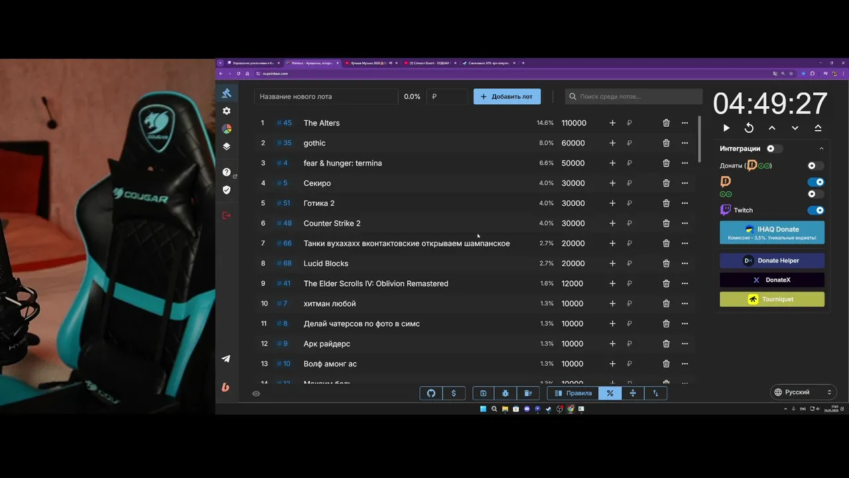Viewport: 849px width, 478px height.
Task: Open the DonateX button
Action: point(772,280)
